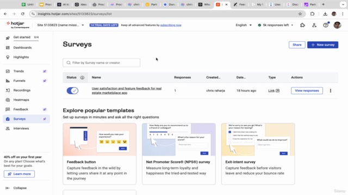This screenshot has width=348, height=195.
Task: Open User satisfaction survey link
Action: [x=127, y=90]
